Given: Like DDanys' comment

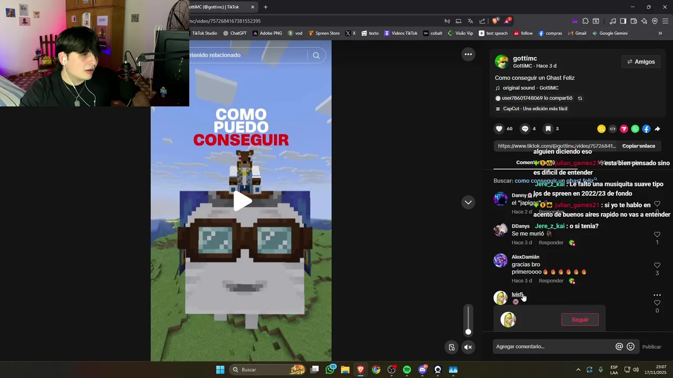Looking at the screenshot, I should [657, 235].
